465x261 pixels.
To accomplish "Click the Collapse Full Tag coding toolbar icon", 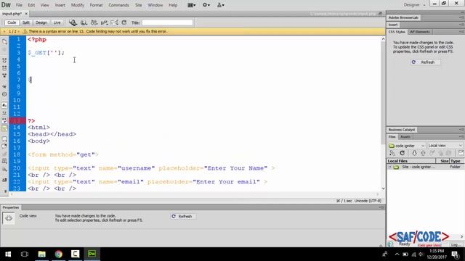I will (4, 60).
